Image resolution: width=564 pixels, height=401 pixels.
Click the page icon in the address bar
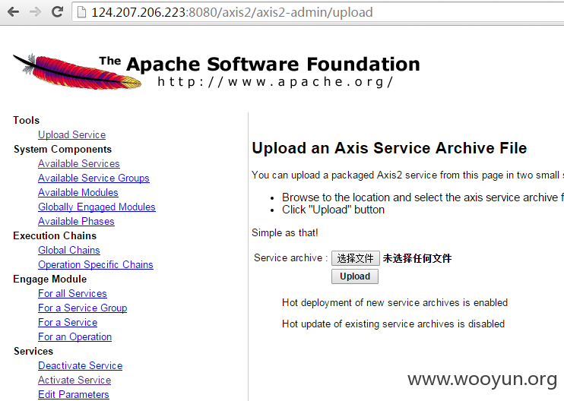pos(81,12)
